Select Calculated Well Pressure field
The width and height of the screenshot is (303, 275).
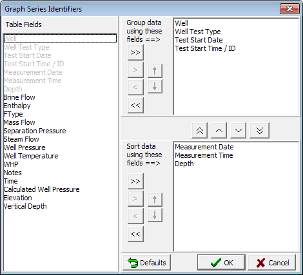click(x=42, y=189)
